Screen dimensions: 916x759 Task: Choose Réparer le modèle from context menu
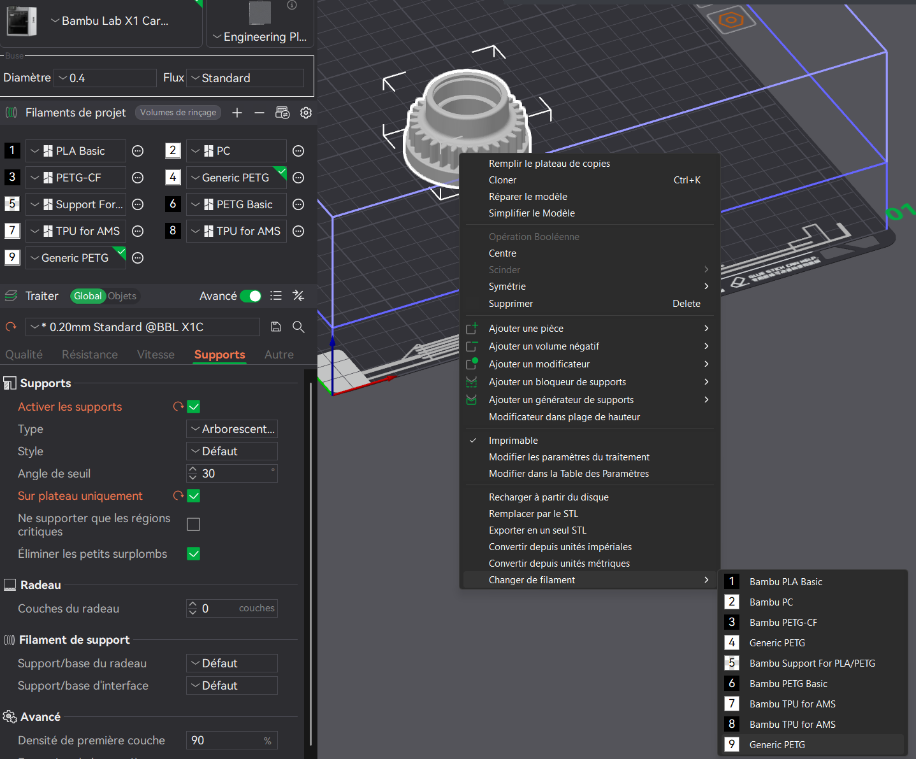[528, 197]
